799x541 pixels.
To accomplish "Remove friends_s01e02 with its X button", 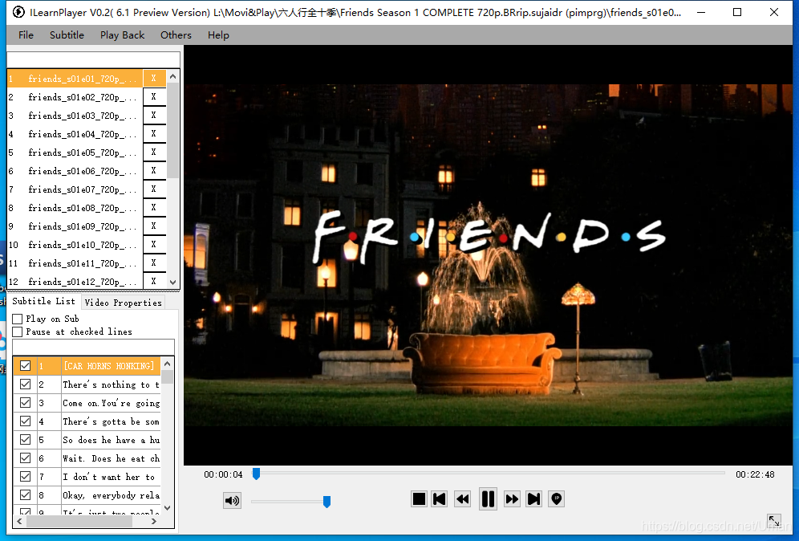I will pos(154,97).
